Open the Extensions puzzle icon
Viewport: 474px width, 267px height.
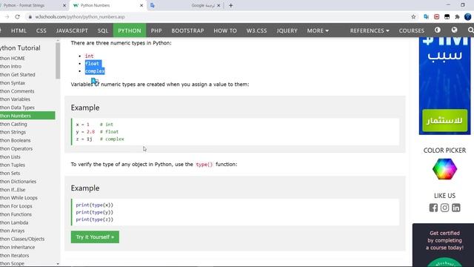pyautogui.click(x=457, y=17)
